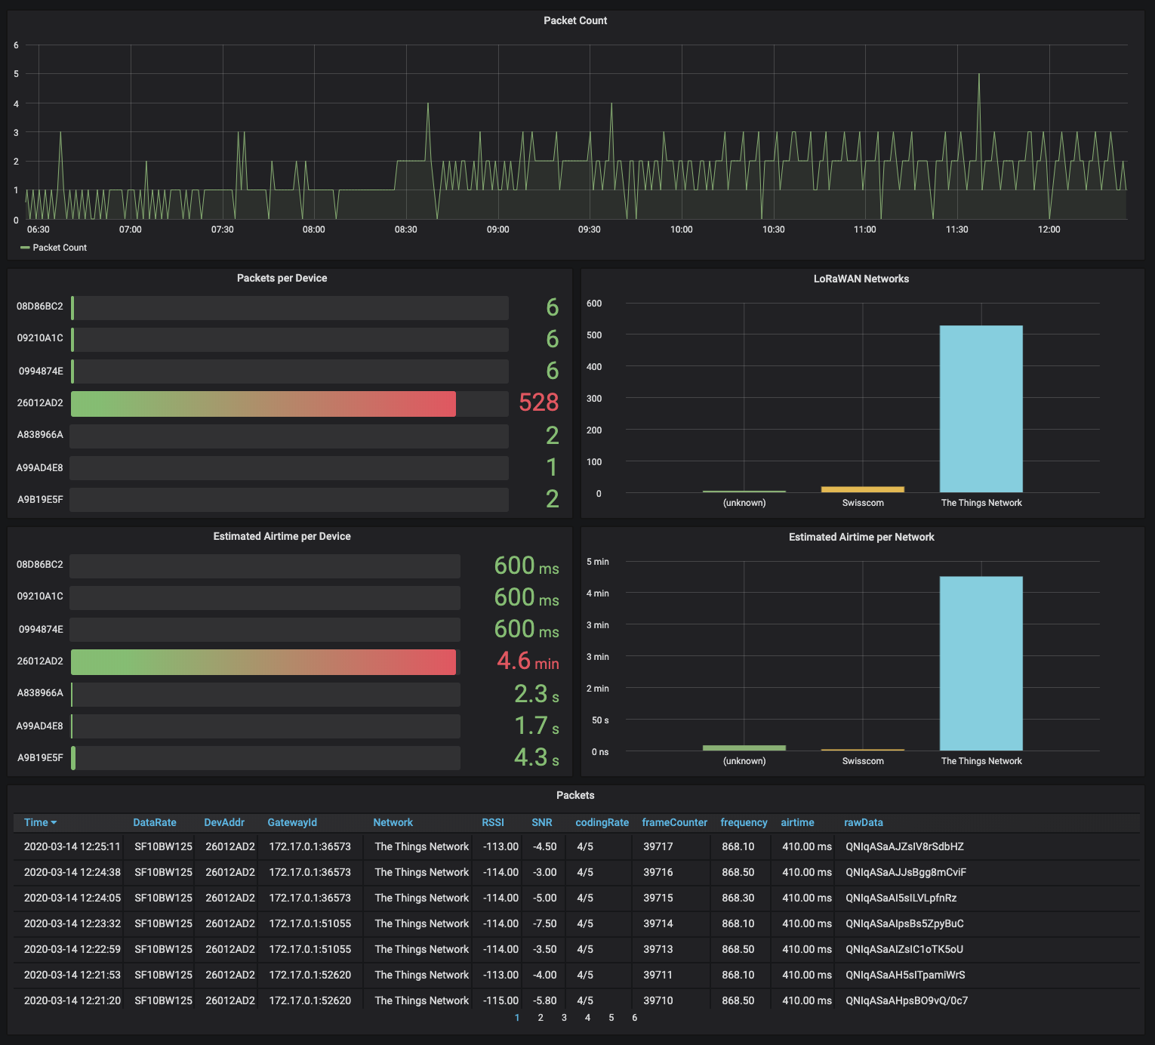Click rawData cell QNIqASaAJZsIV8rSdbHZ
The height and width of the screenshot is (1045, 1155).
(x=904, y=846)
